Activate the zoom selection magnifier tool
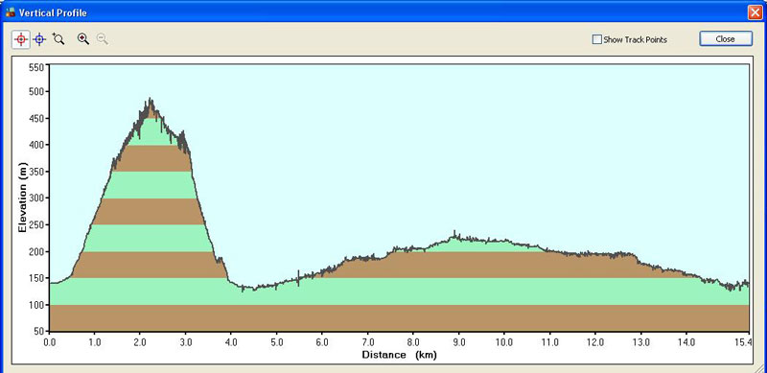The image size is (767, 373). [x=58, y=39]
